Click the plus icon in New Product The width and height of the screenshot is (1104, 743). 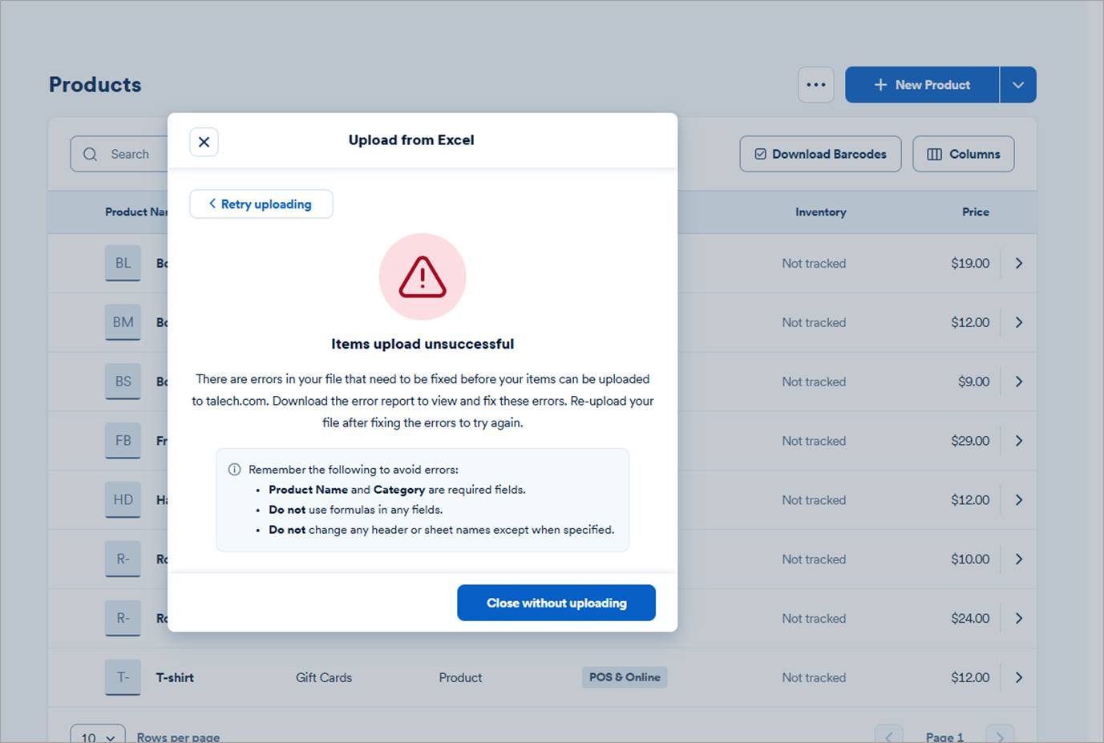pyautogui.click(x=880, y=85)
